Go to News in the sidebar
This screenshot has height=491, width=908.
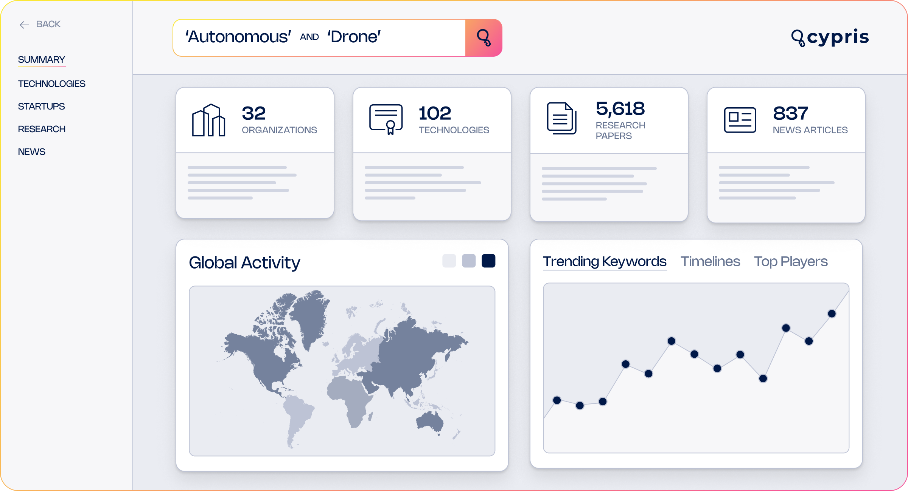[31, 152]
